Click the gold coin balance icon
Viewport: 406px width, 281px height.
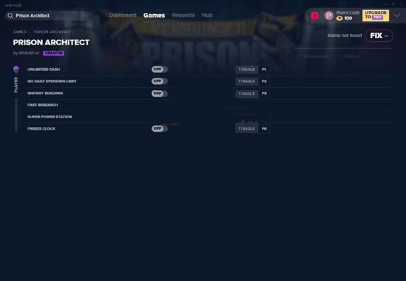tap(340, 18)
